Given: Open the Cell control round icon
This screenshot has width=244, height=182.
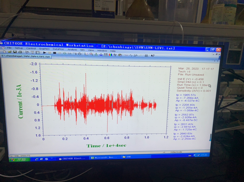Looking at the screenshot, I should point(80,54).
